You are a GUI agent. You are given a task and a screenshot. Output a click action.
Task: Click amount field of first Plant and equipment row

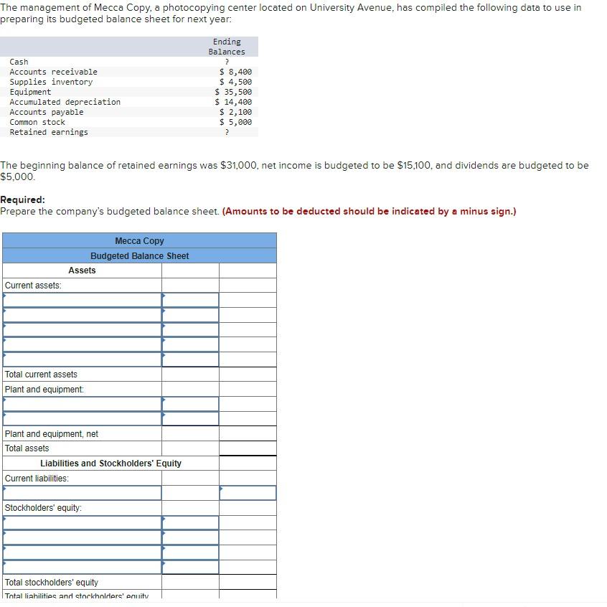pyautogui.click(x=190, y=404)
